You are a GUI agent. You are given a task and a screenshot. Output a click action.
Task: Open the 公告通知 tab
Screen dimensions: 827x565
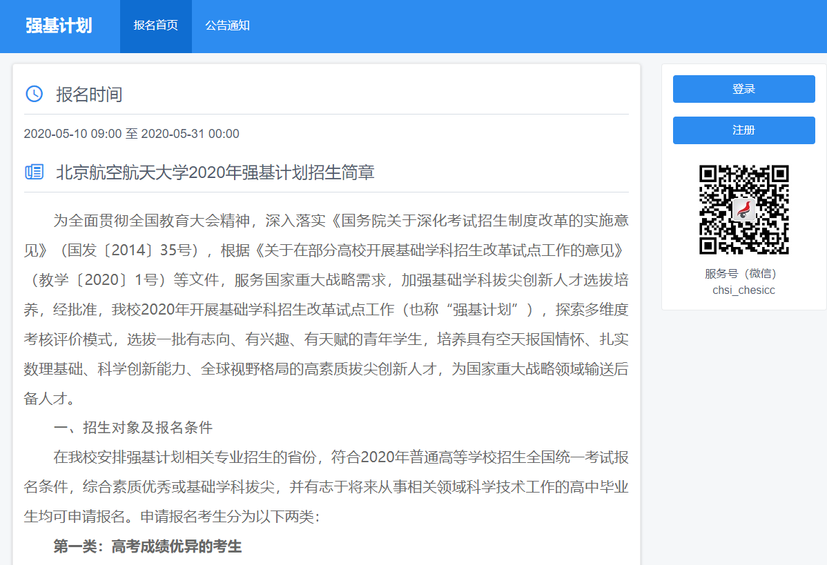coord(227,26)
